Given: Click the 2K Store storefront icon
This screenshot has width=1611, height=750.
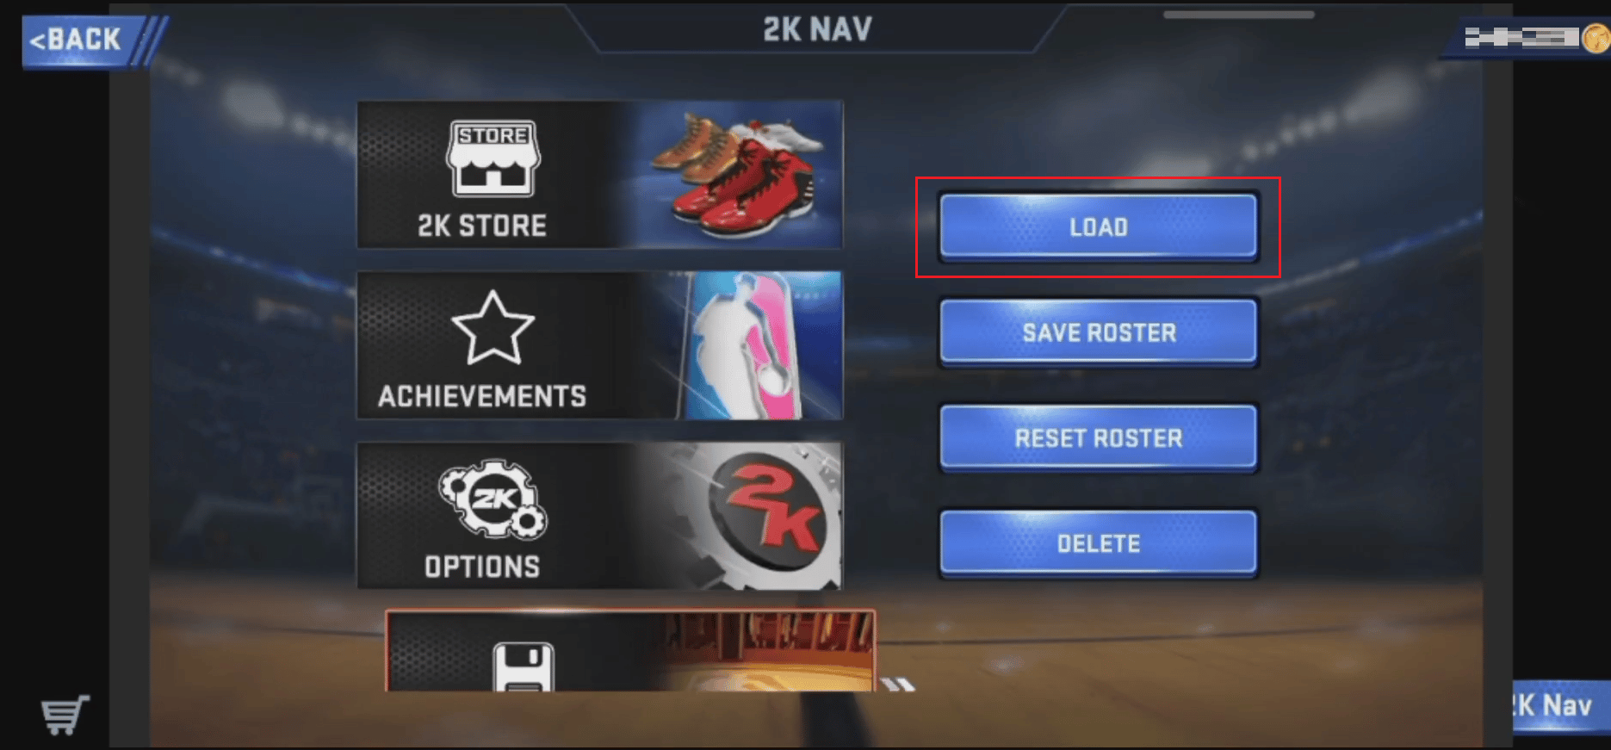Looking at the screenshot, I should [x=493, y=158].
